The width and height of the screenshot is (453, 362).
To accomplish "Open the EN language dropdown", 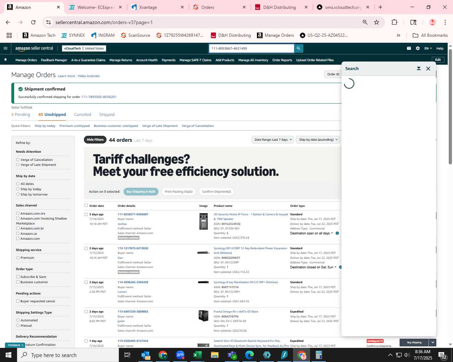I will pos(428,48).
